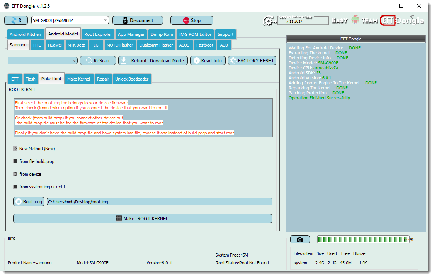Screen dimensions: 434x277
Task: Select the Huawei brand tab
Action: pyautogui.click(x=55, y=45)
